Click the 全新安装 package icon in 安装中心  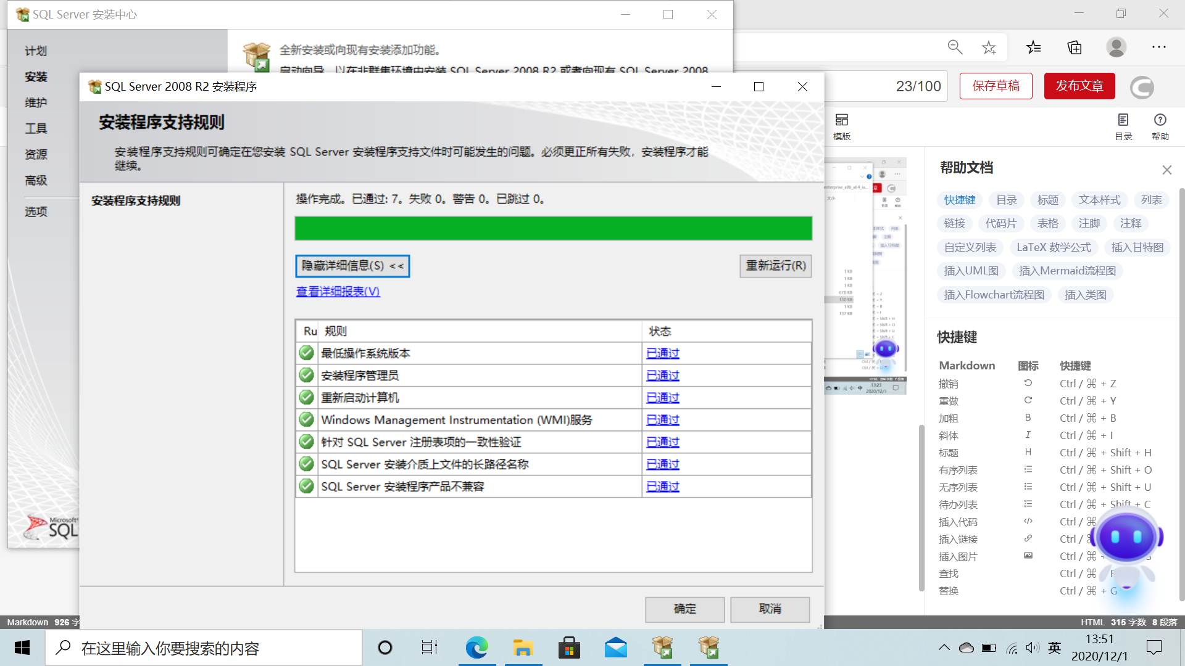[x=257, y=56]
